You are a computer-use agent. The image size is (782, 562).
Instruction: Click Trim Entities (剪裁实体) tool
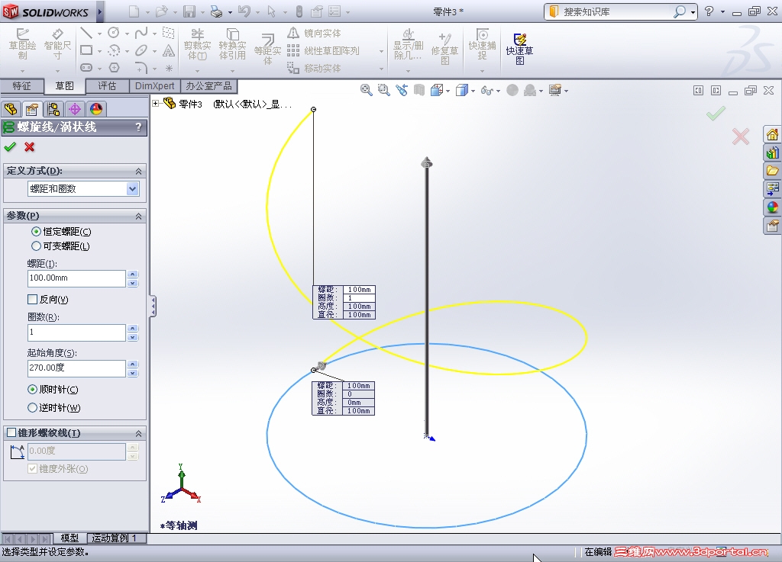[198, 45]
